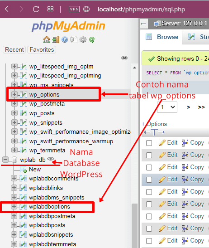Expand the wp_termmeta tree node
This screenshot has width=209, height=248.
point(14,150)
